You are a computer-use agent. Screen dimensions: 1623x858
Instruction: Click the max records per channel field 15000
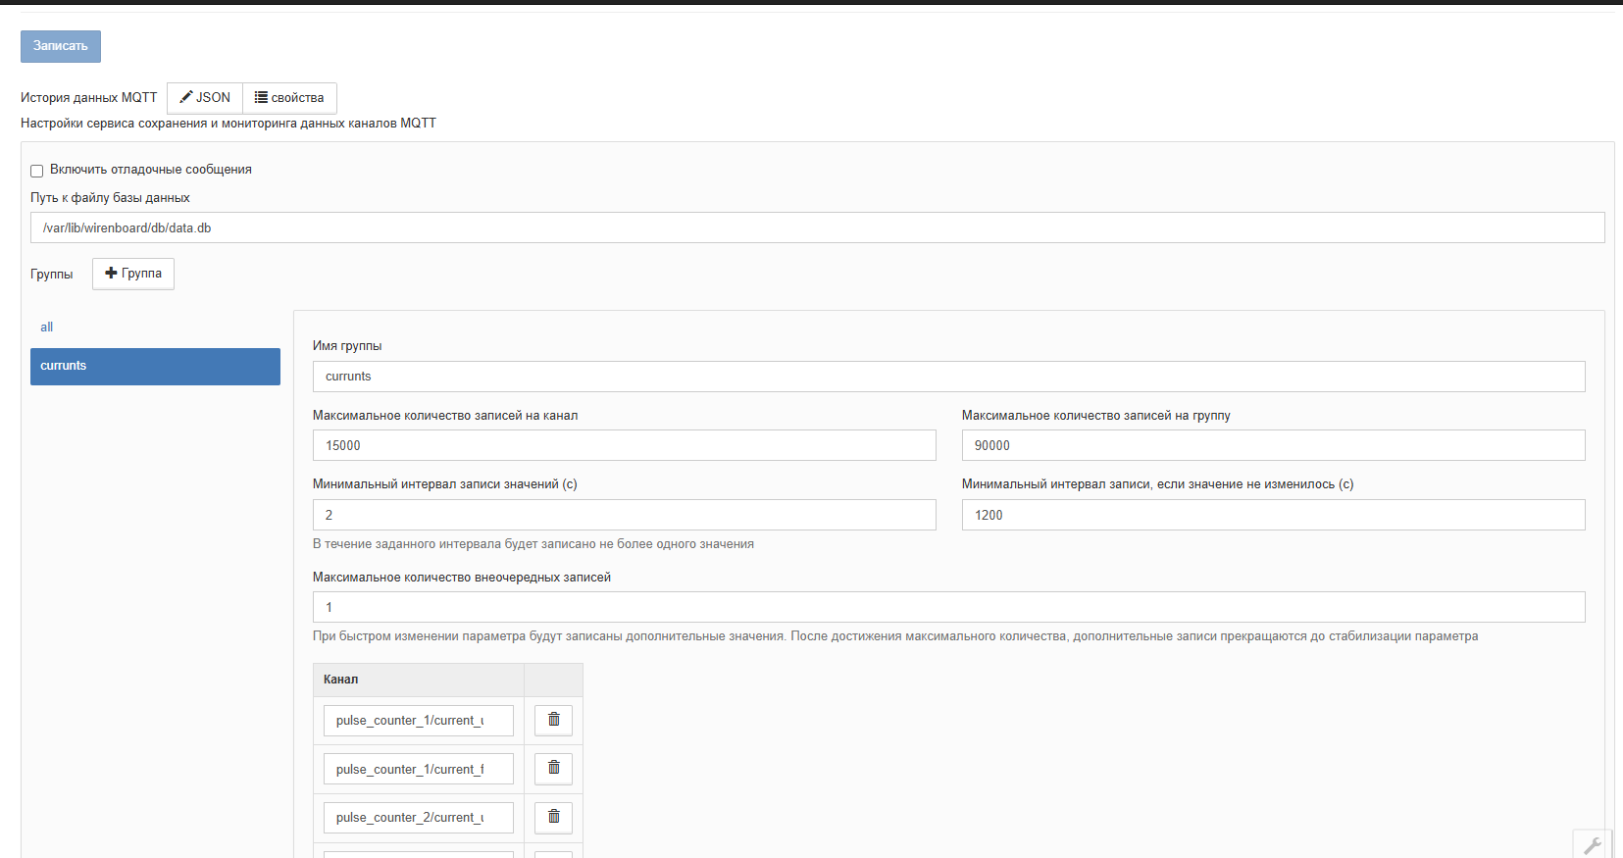tap(624, 445)
